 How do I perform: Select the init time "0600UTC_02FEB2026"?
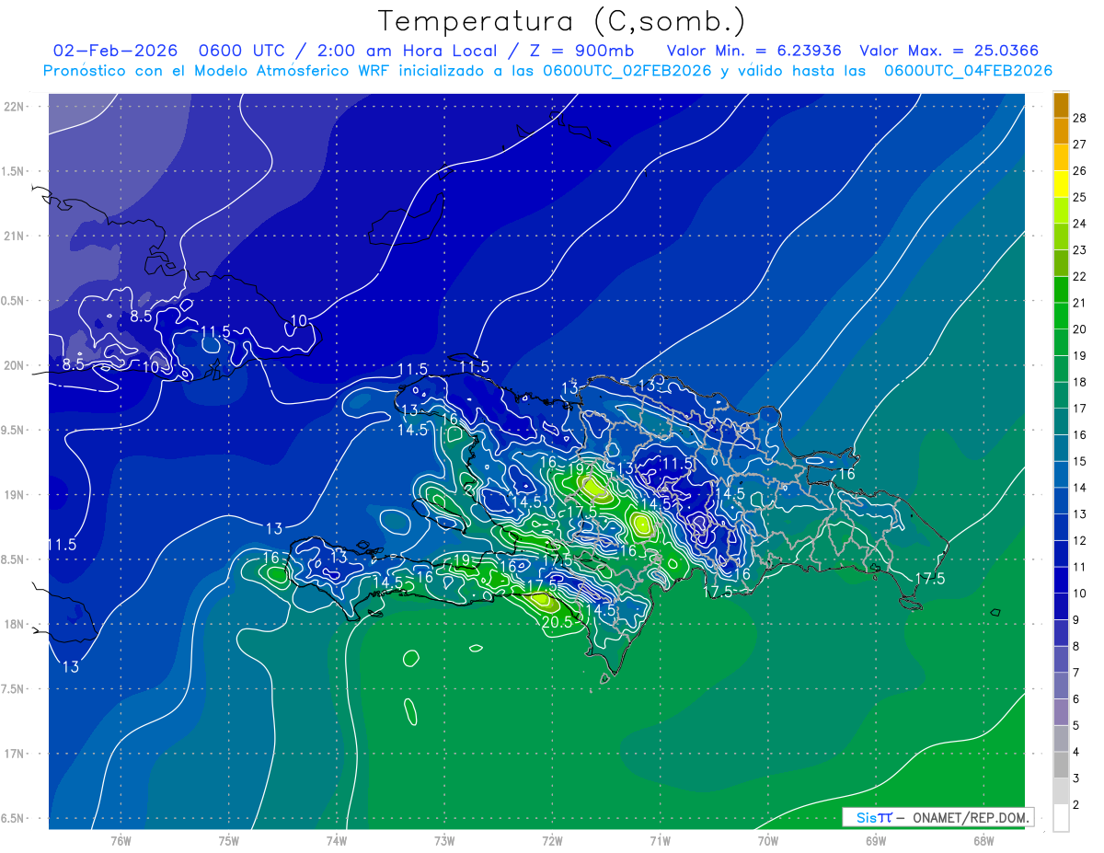point(627,71)
